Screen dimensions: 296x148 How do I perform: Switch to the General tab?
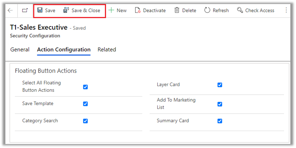click(x=20, y=50)
